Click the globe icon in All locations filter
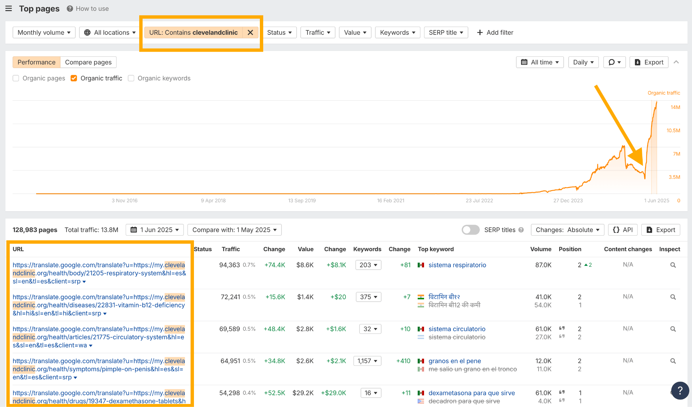The image size is (692, 407). pos(88,32)
